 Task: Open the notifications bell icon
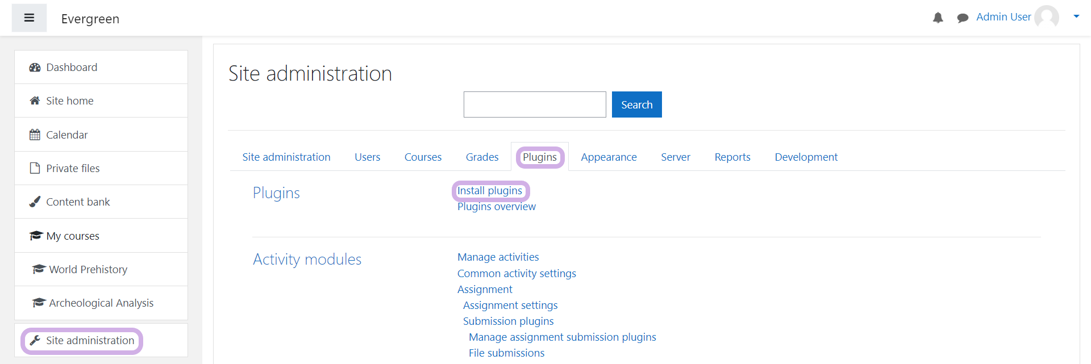click(938, 18)
